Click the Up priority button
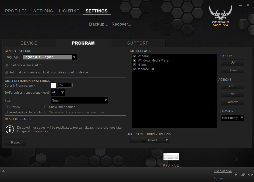Image resolution: width=254 pixels, height=182 pixels. click(x=232, y=63)
